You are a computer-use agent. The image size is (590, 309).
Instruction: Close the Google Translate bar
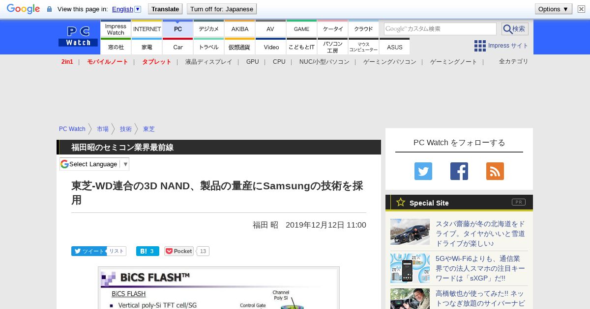tap(581, 9)
